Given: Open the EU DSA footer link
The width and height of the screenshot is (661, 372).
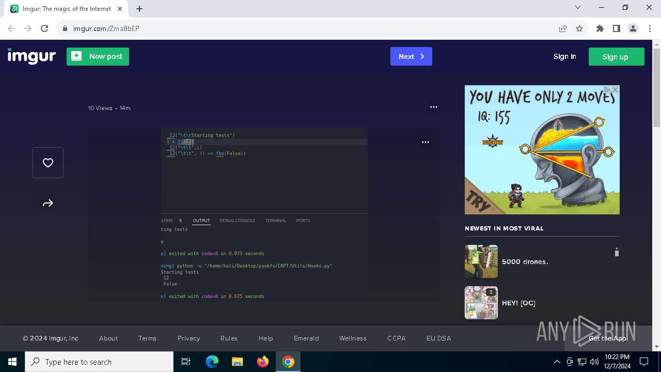Looking at the screenshot, I should [439, 338].
